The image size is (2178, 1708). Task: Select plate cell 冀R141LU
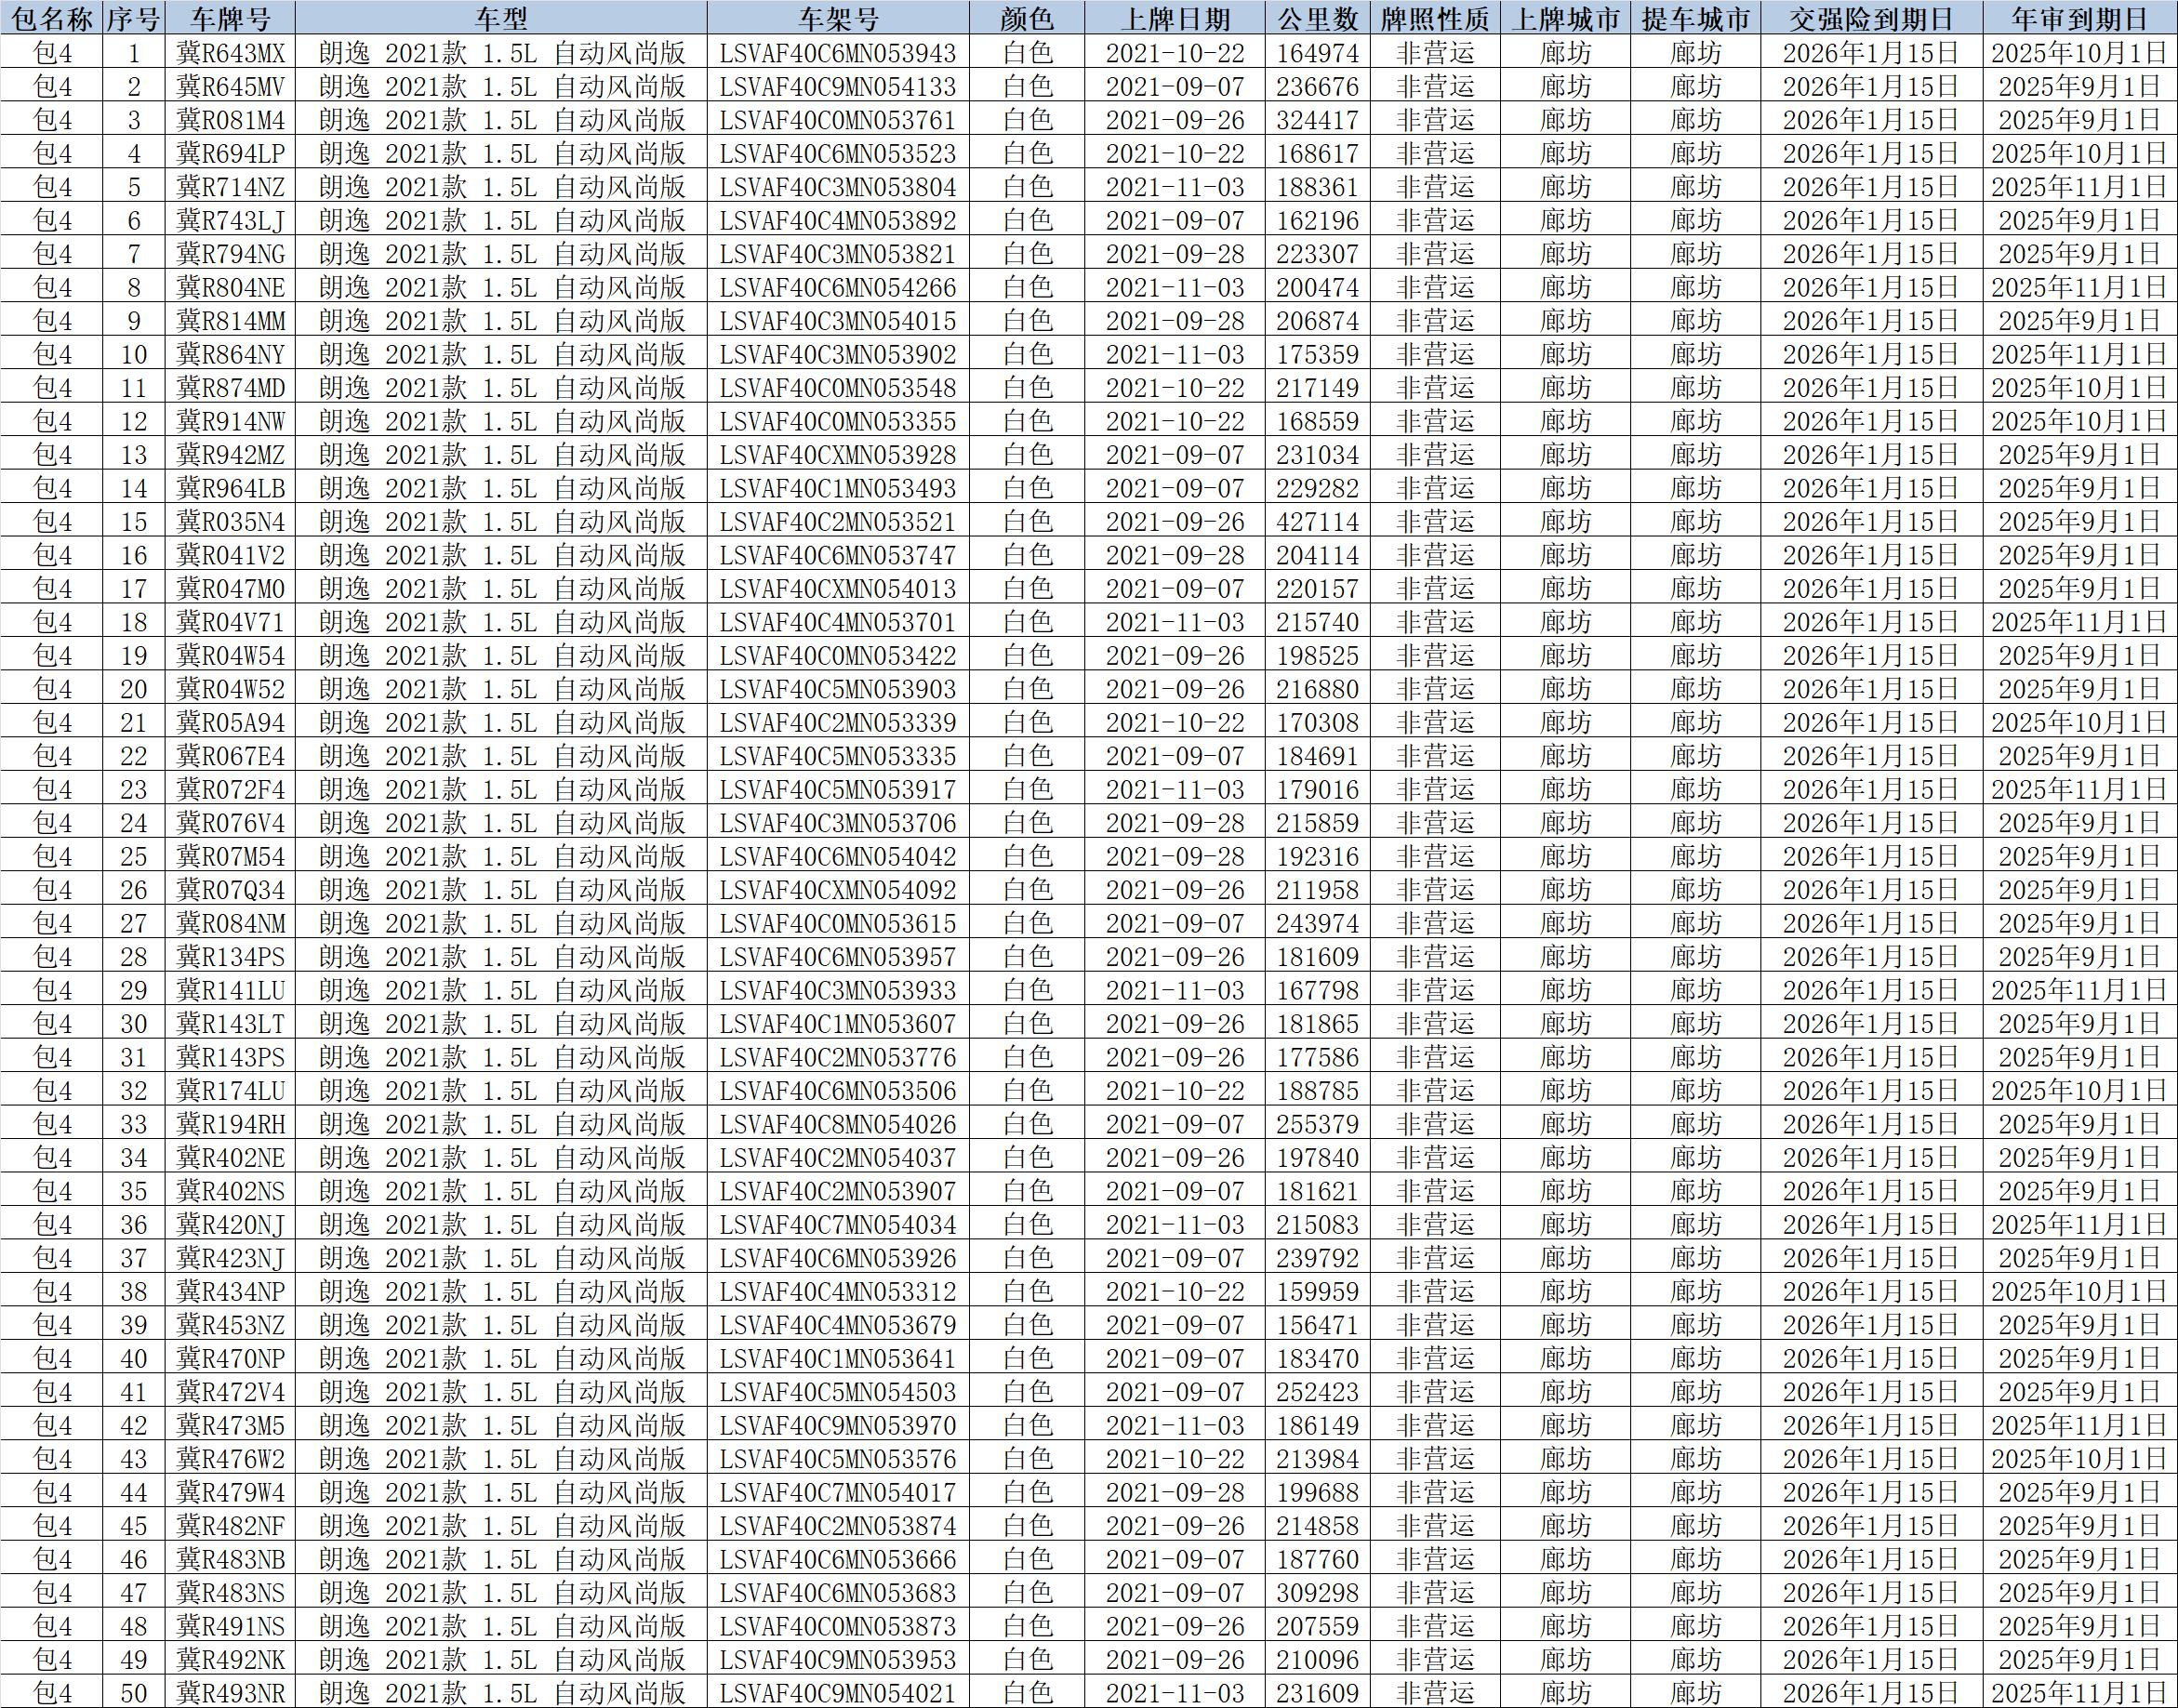231,991
